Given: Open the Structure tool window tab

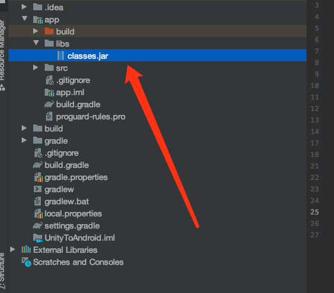Looking at the screenshot, I should click(3, 271).
